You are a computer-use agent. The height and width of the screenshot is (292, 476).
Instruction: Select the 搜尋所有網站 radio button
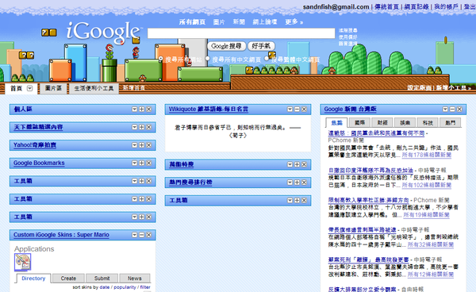161,59
